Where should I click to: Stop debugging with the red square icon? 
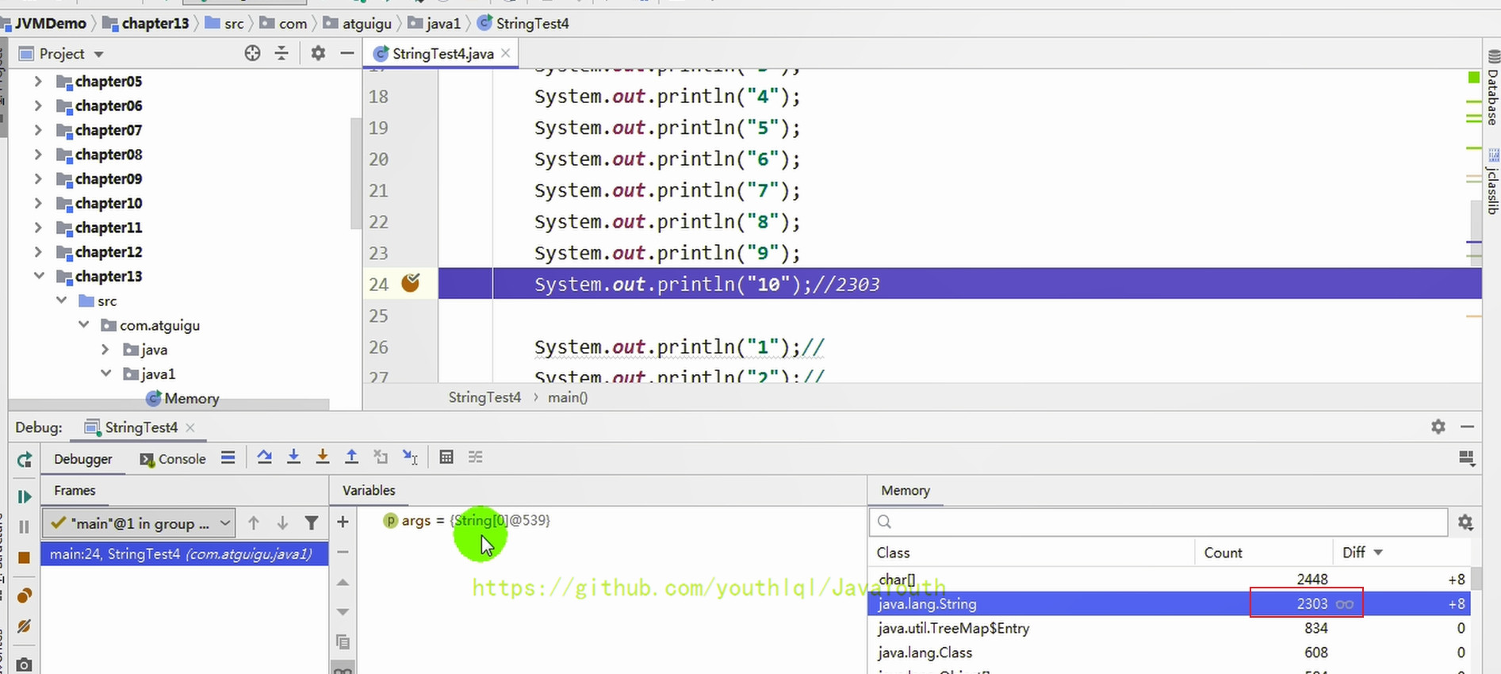click(x=24, y=557)
